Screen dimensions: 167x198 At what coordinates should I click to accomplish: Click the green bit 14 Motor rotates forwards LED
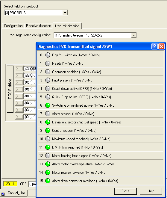pos(48,173)
